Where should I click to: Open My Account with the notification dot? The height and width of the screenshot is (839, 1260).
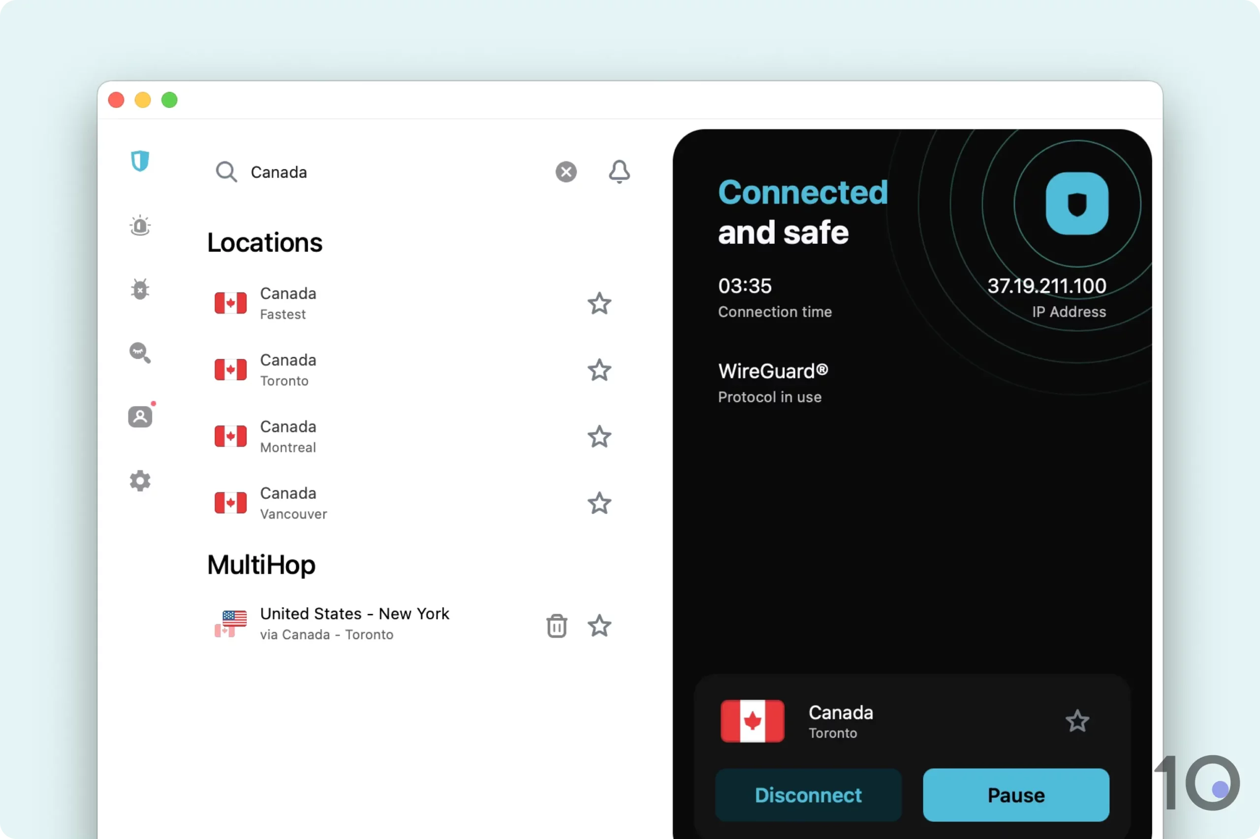pos(140,416)
